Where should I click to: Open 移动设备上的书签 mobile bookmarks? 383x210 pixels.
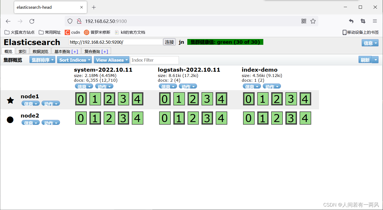(x=360, y=32)
